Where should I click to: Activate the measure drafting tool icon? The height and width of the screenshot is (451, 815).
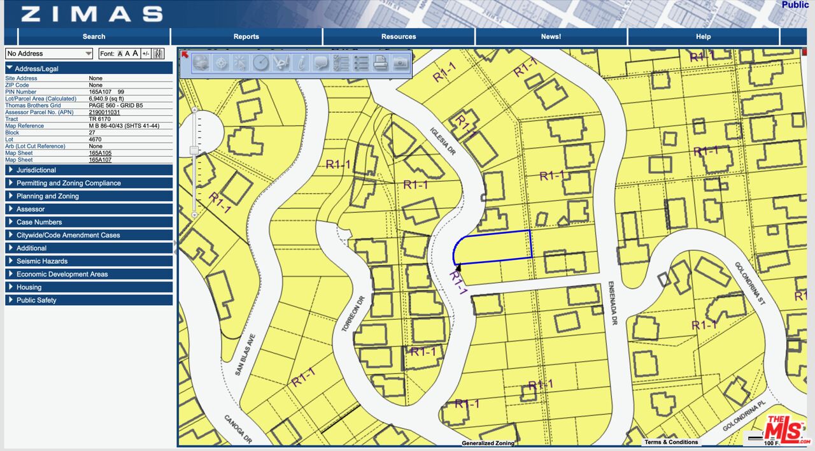281,62
